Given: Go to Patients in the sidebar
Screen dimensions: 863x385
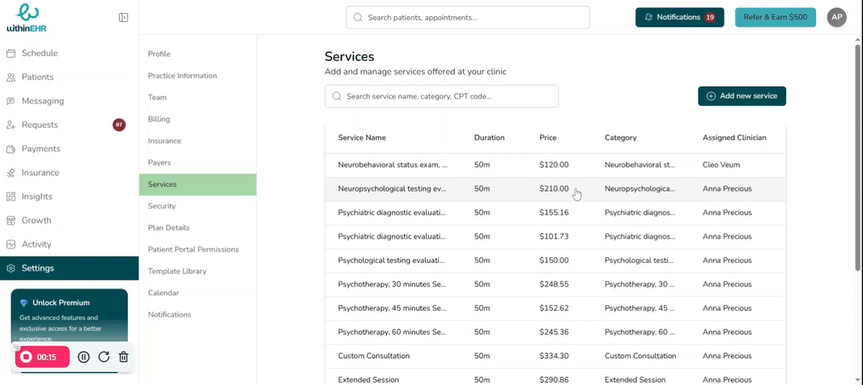Looking at the screenshot, I should [x=37, y=77].
